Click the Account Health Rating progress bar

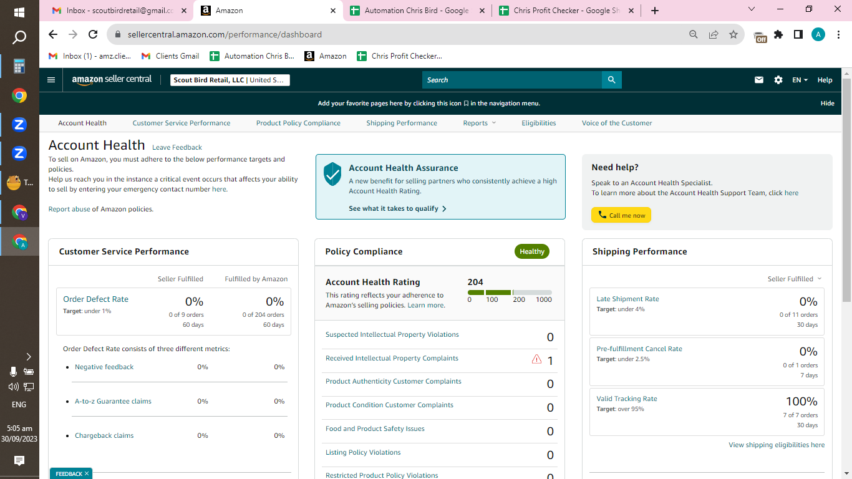coord(510,293)
